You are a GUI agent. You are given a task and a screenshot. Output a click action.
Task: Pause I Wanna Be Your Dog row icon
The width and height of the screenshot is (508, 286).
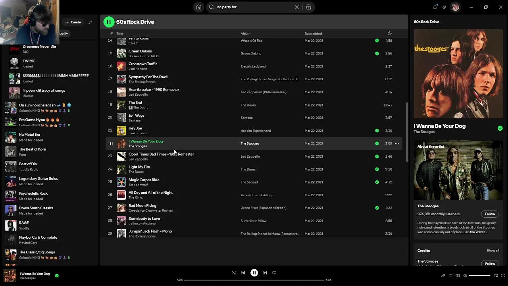[x=111, y=144]
